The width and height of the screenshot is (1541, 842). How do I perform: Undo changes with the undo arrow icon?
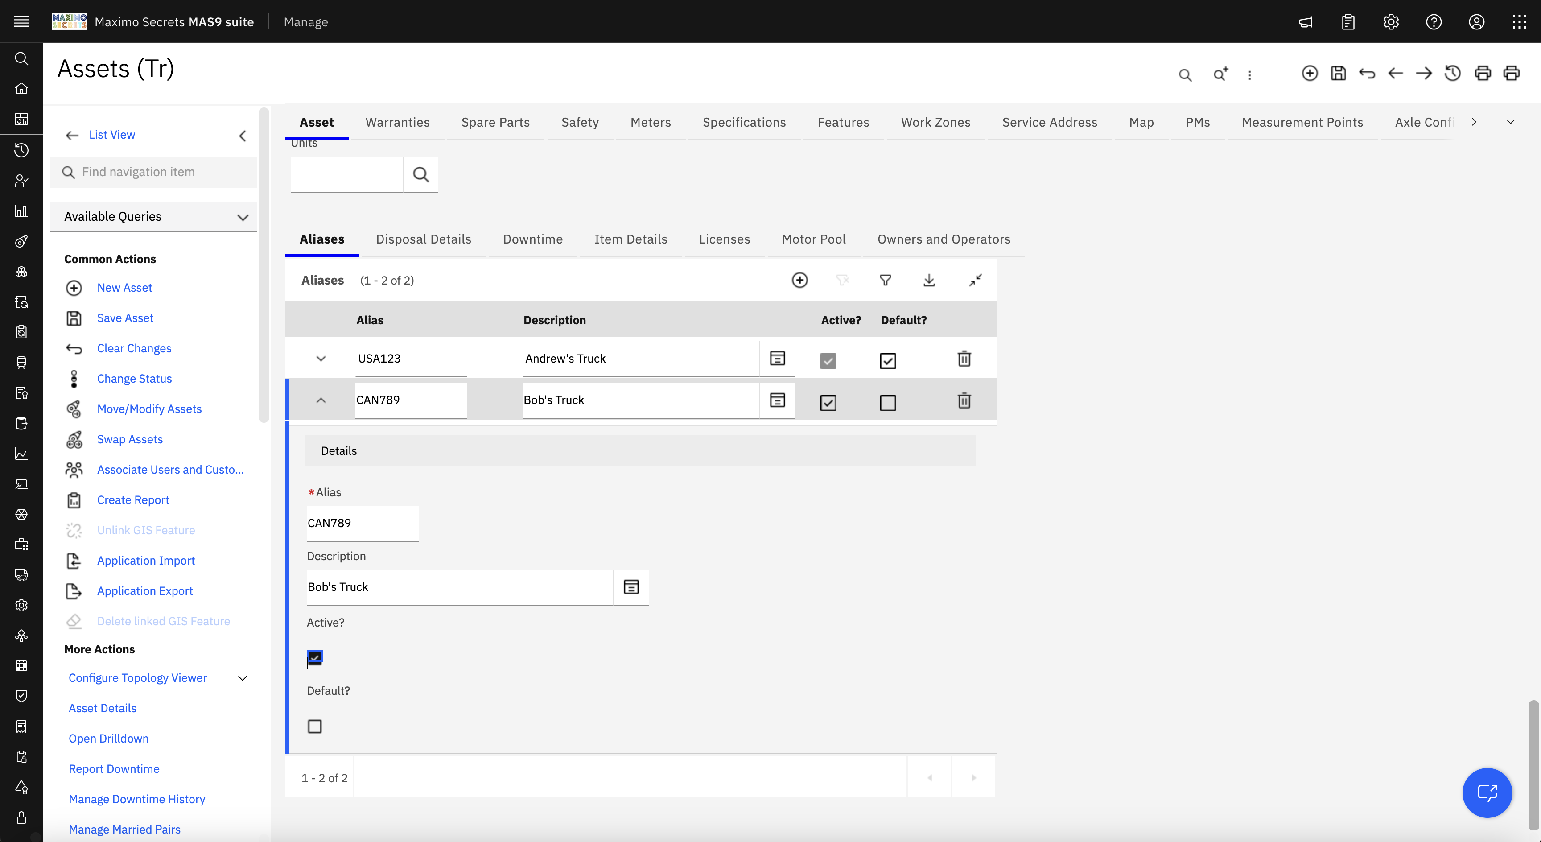[1368, 73]
